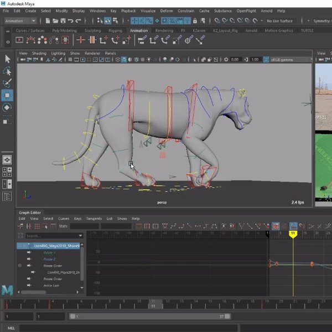Switch to four-view panel layout
This screenshot has height=332, width=332.
(x=8, y=172)
